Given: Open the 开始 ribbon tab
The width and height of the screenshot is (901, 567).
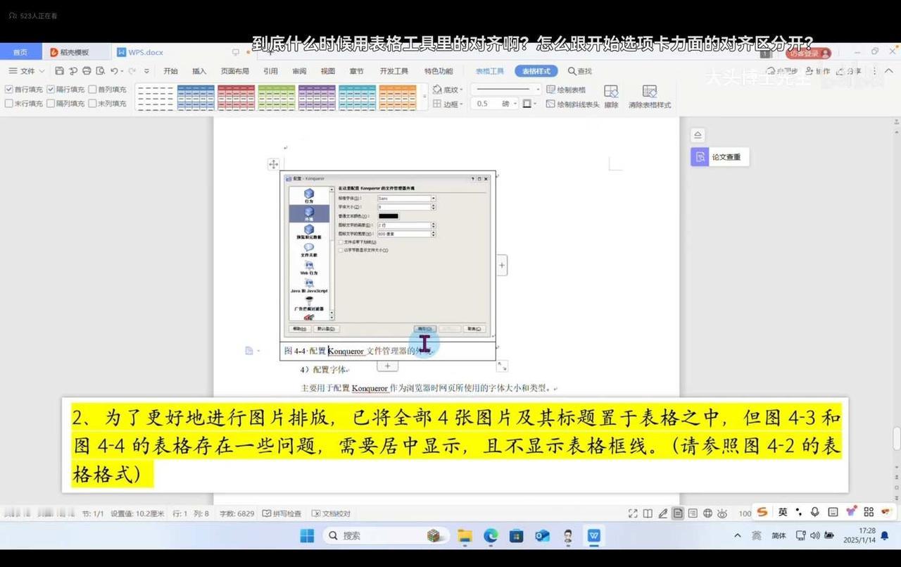Looking at the screenshot, I should (x=170, y=71).
